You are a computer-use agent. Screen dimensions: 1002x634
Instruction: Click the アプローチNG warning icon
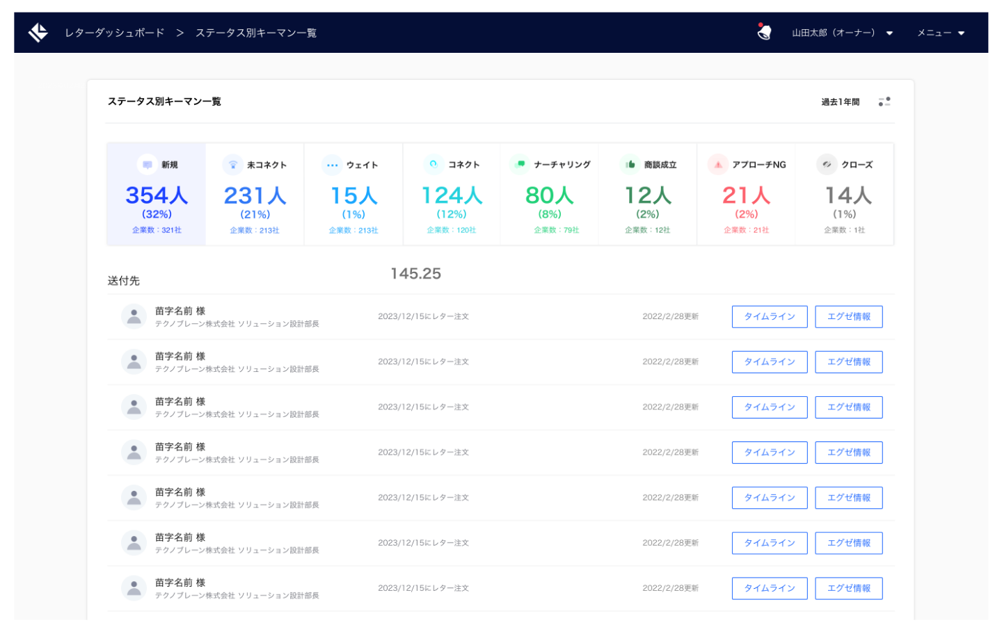[717, 165]
